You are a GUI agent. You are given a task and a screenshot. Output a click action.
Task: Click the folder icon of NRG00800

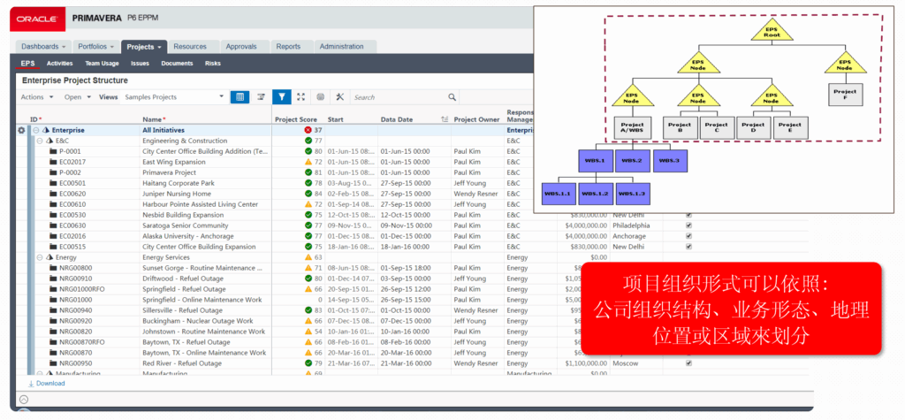53,268
